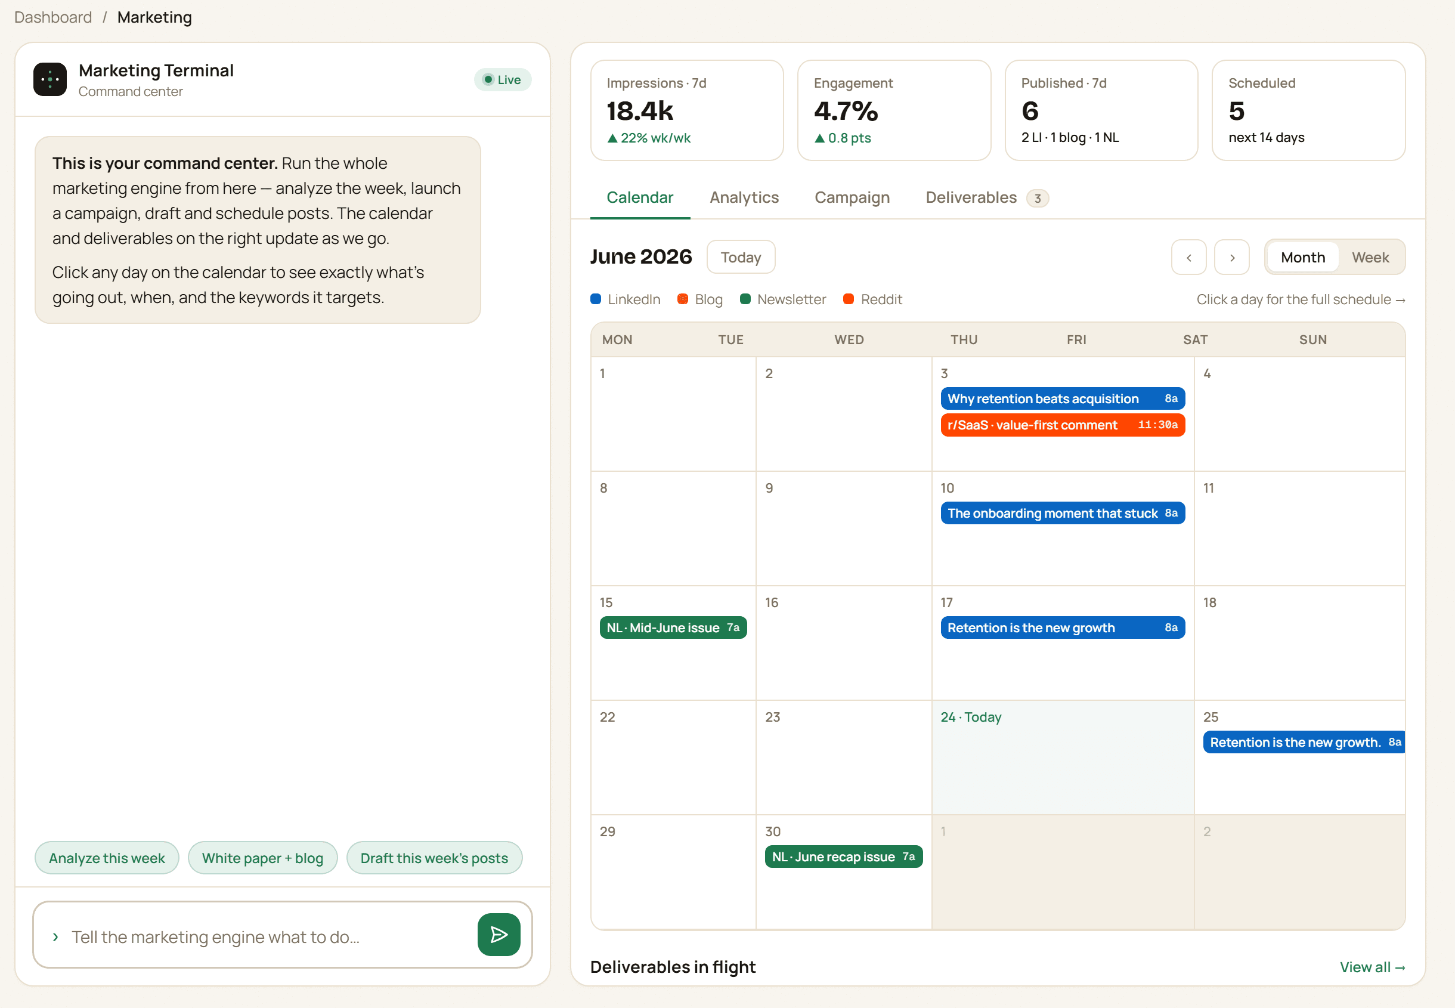
Task: Click the Analyze this week suggestion
Action: [x=107, y=858]
